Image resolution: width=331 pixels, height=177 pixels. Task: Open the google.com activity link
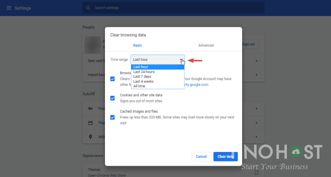(x=196, y=84)
